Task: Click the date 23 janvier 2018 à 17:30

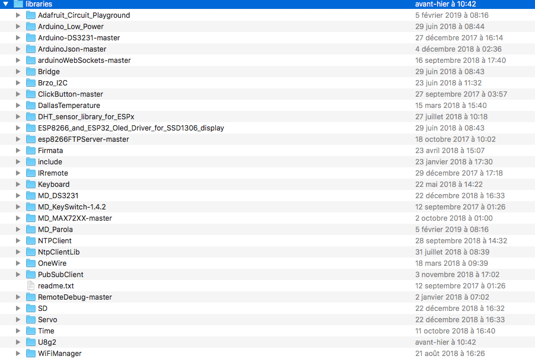Action: [x=454, y=162]
